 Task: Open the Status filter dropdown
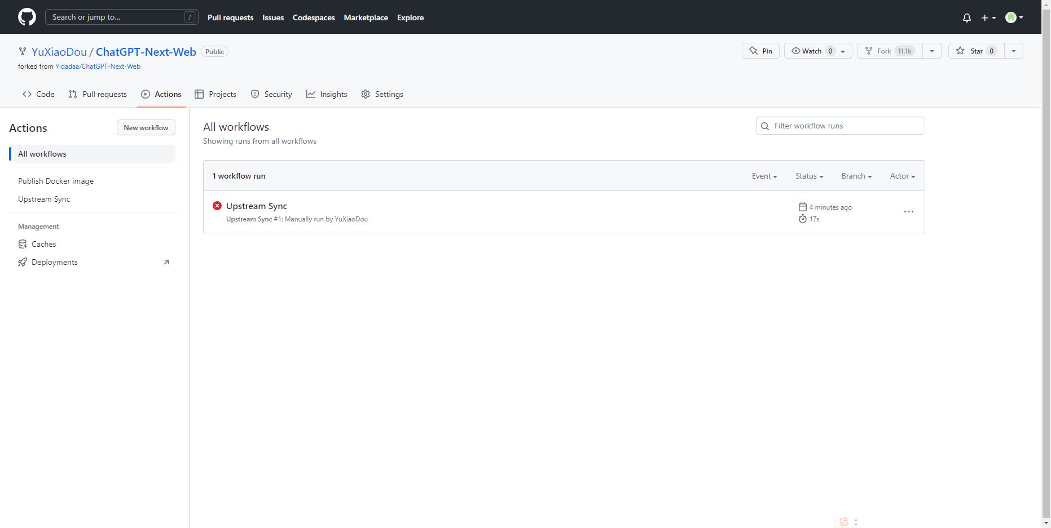point(808,176)
